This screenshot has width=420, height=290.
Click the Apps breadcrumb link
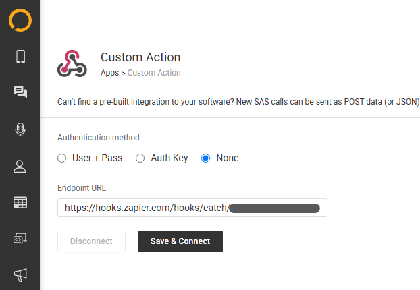(109, 73)
